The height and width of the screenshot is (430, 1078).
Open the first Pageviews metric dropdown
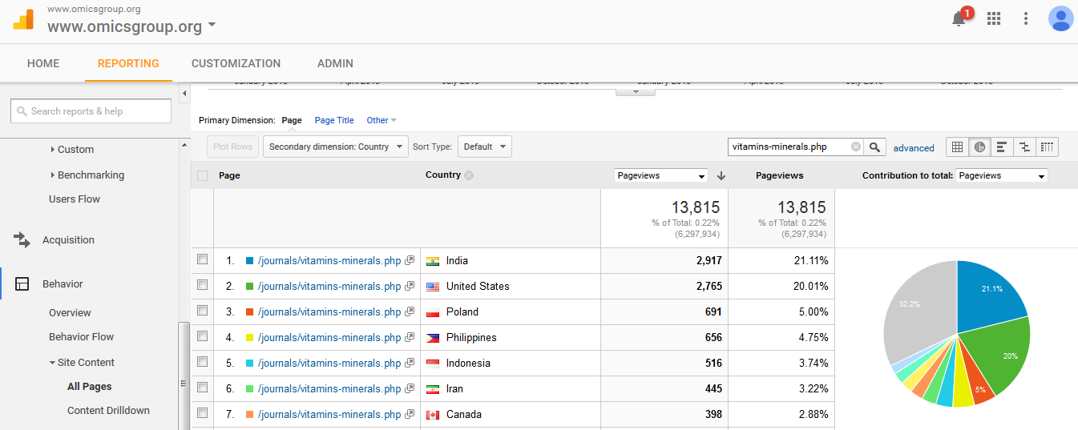(661, 175)
